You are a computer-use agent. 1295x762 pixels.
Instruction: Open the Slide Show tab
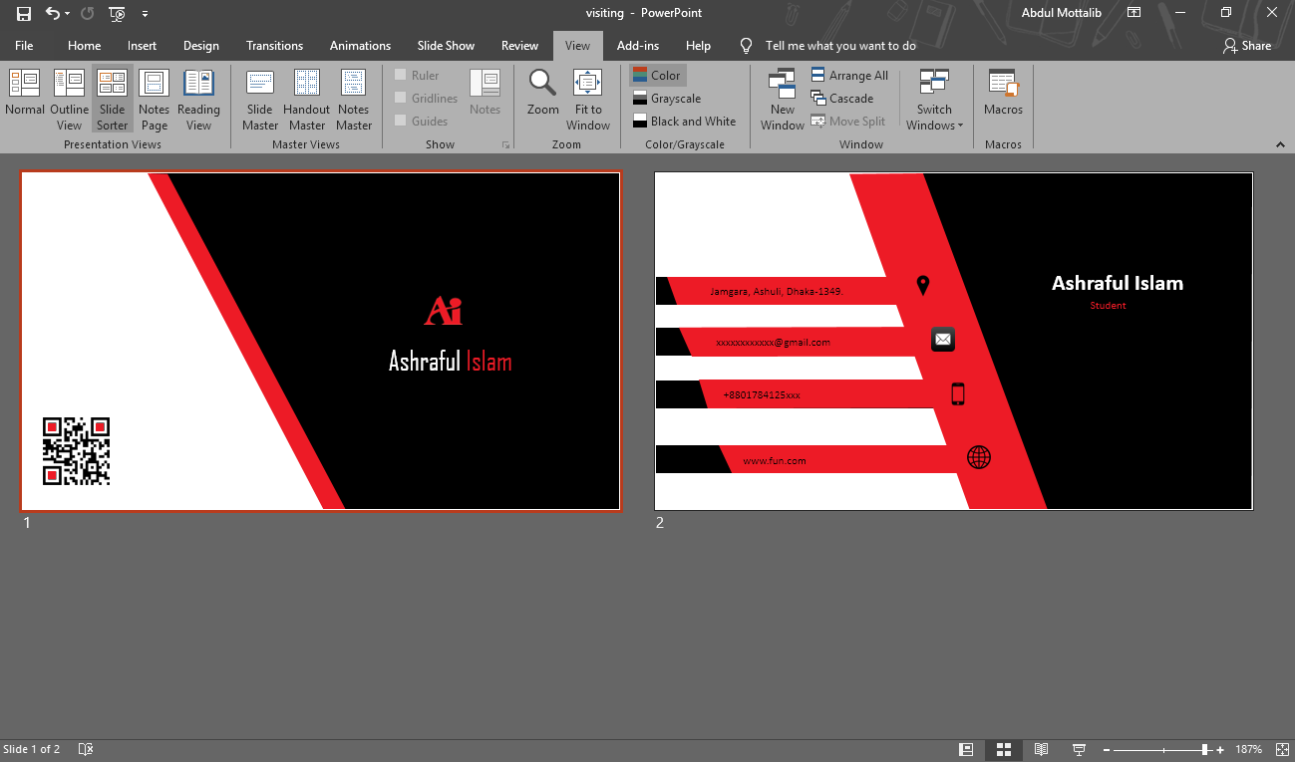pyautogui.click(x=446, y=46)
